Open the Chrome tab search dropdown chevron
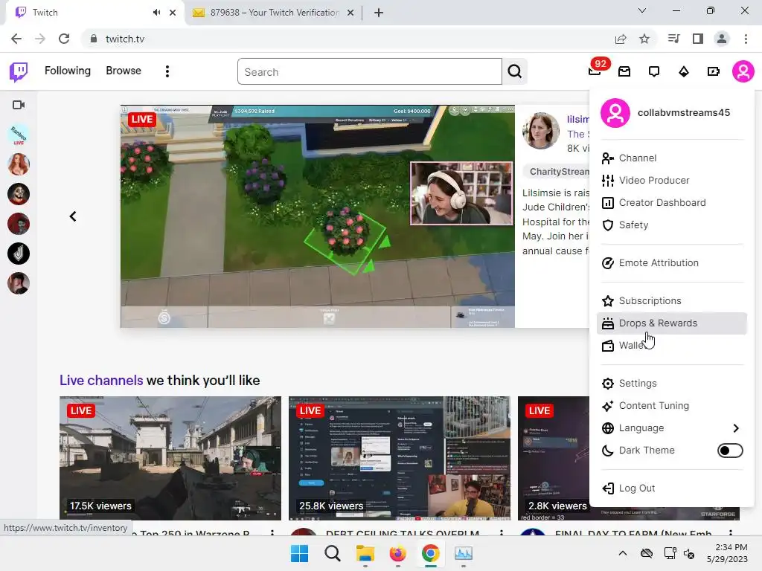Viewport: 762px width, 571px height. (x=642, y=10)
